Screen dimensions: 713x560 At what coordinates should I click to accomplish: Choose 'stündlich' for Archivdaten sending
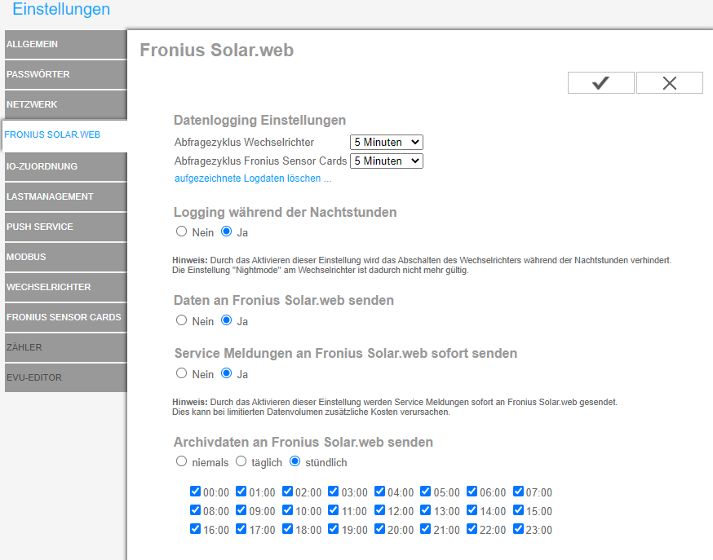295,461
